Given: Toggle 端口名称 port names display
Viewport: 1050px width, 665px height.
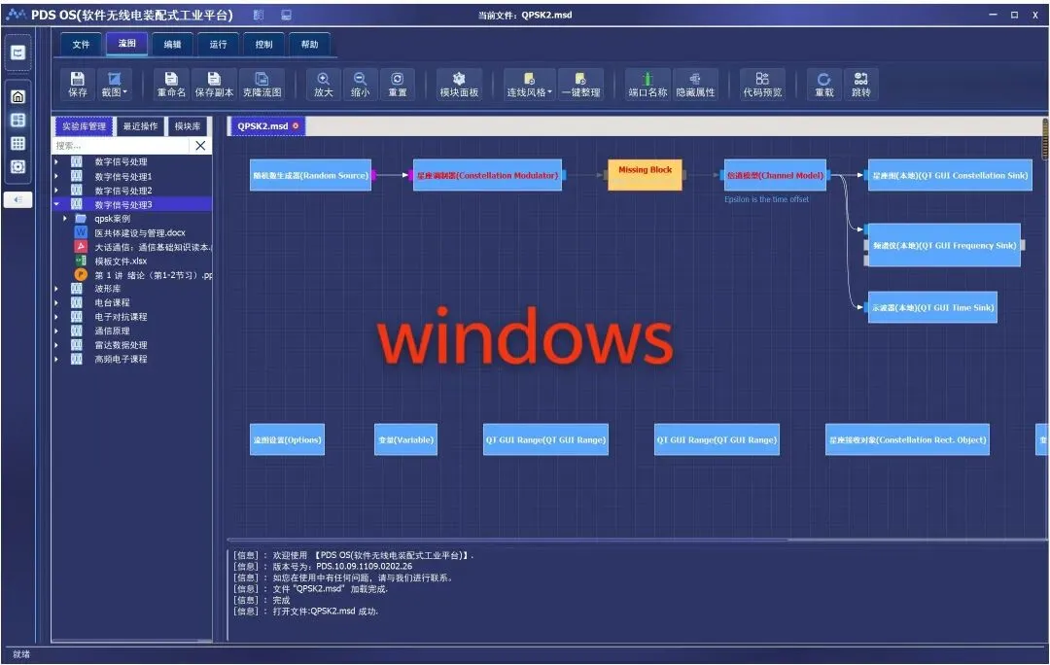Looking at the screenshot, I should 647,85.
